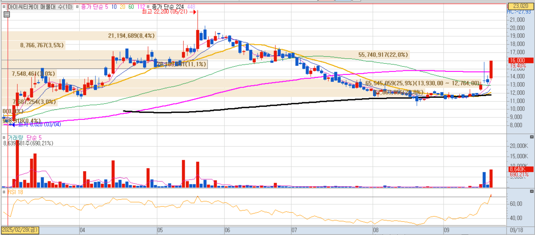Click the 10,000 price axis label

(x=517, y=109)
